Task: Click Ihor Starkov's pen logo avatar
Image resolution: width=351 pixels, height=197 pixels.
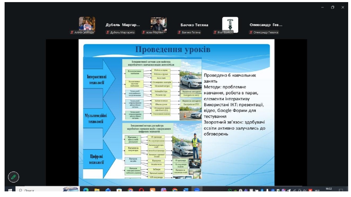Action: (230, 24)
